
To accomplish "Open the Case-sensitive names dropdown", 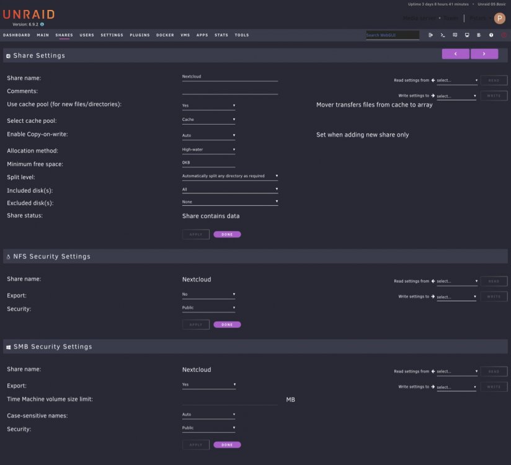I will pyautogui.click(x=208, y=415).
